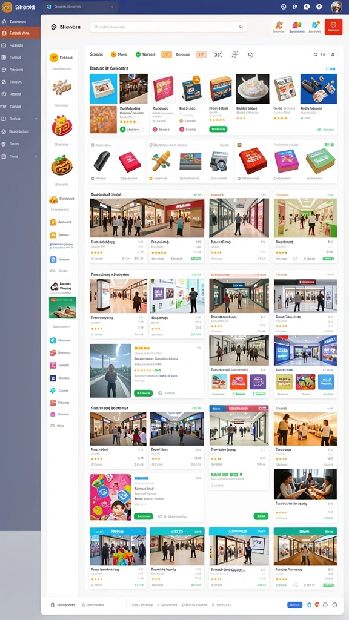Click the magnifier icon inside the search bar

pos(241,27)
